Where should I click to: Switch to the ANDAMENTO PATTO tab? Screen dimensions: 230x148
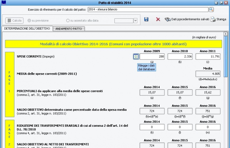coord(68,29)
